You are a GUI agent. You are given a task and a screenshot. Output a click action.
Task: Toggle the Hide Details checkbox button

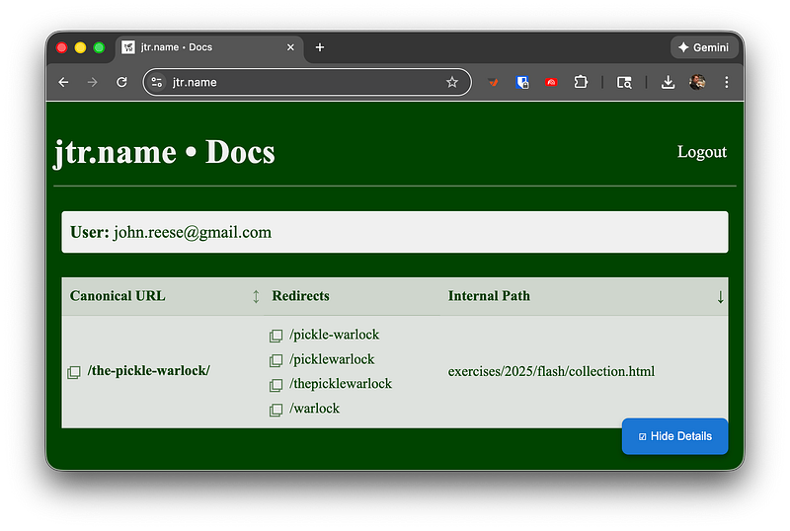click(674, 436)
